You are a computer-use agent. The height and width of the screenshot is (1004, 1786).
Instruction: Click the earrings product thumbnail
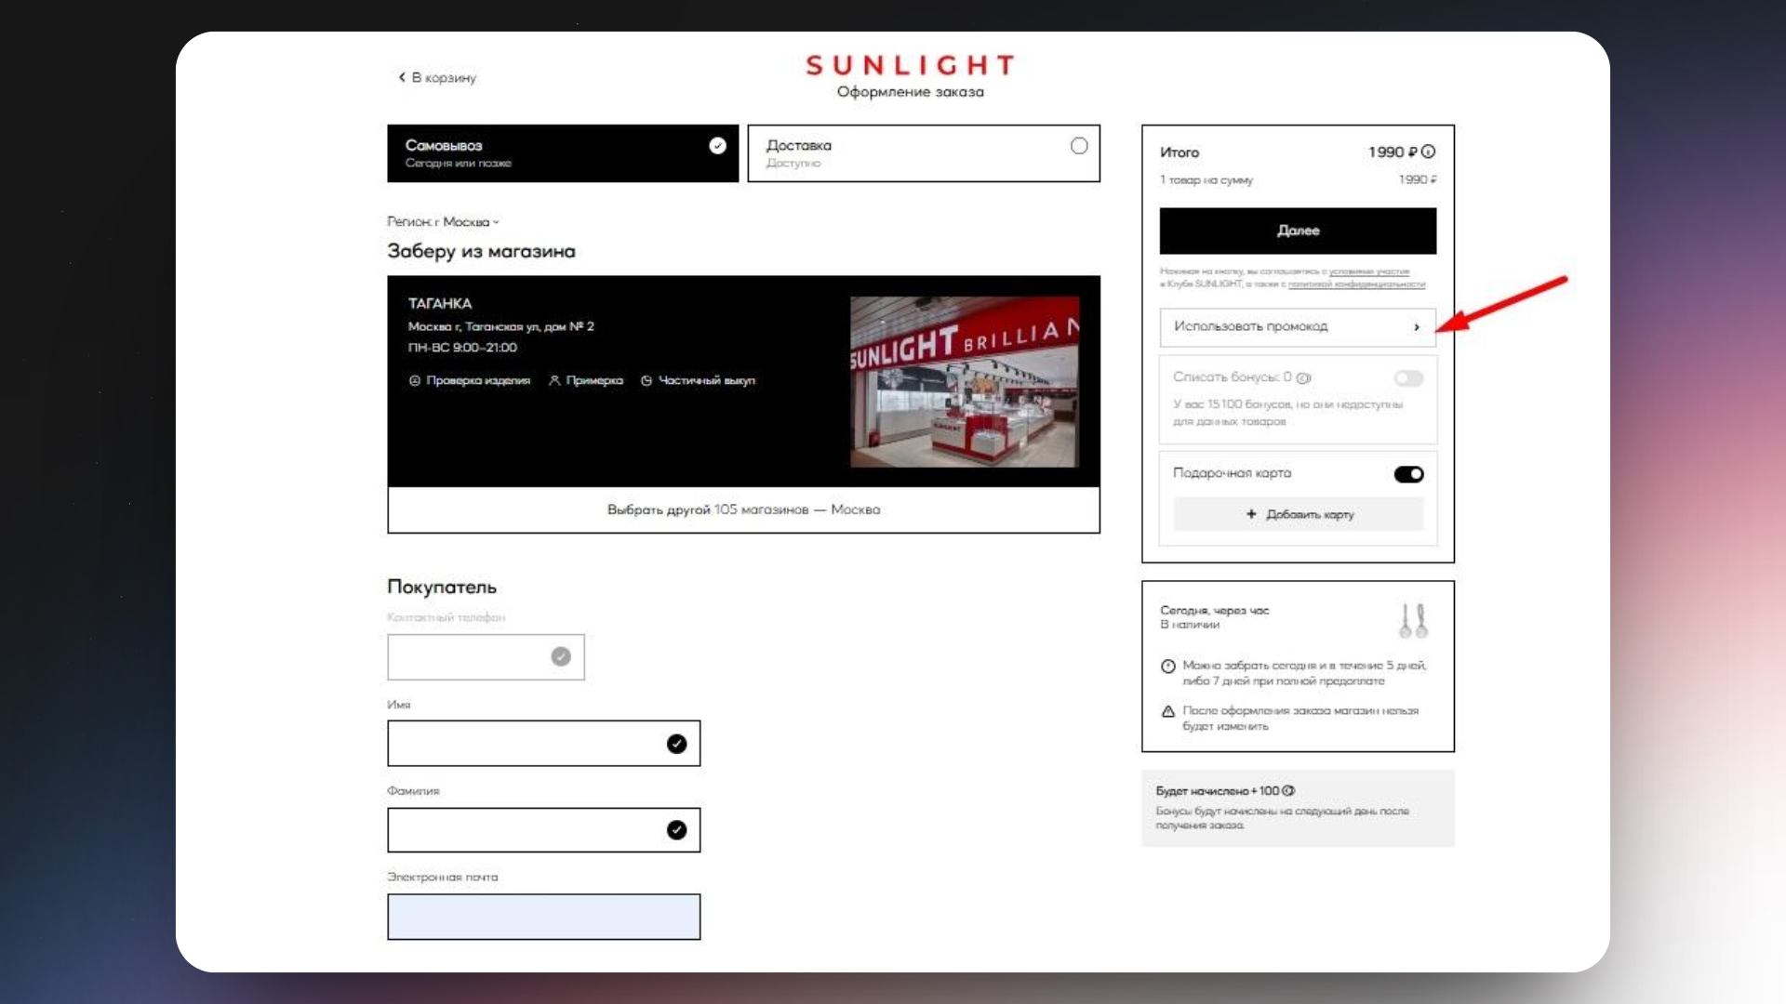[x=1414, y=620]
